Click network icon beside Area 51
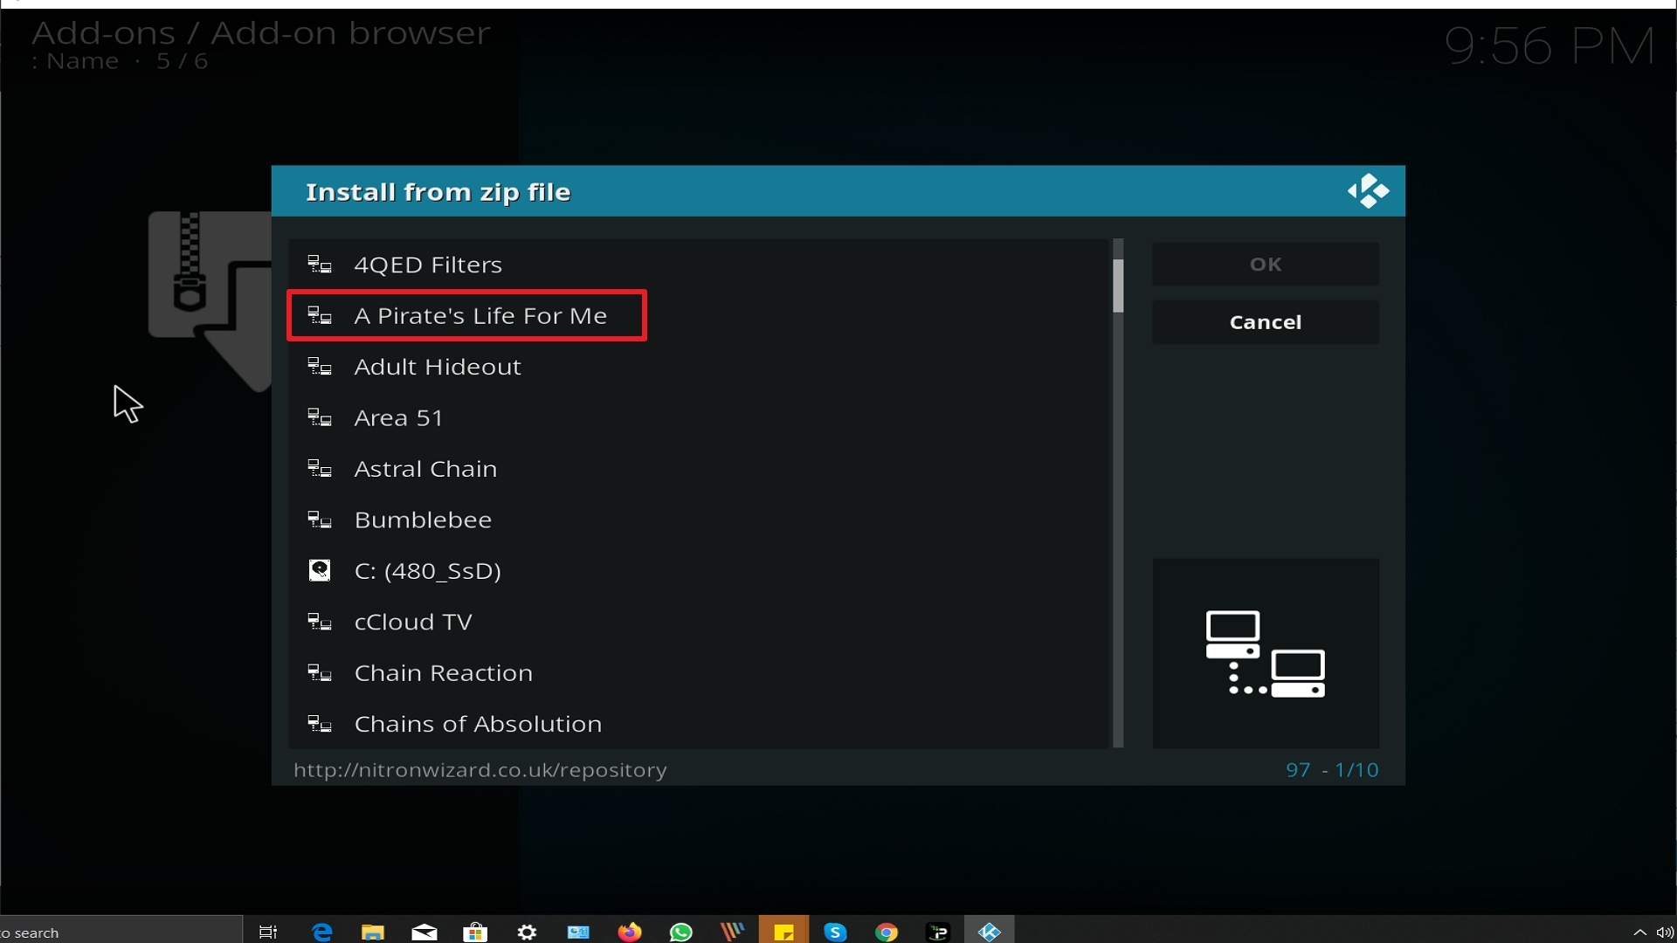Viewport: 1677px width, 943px height. coord(320,417)
